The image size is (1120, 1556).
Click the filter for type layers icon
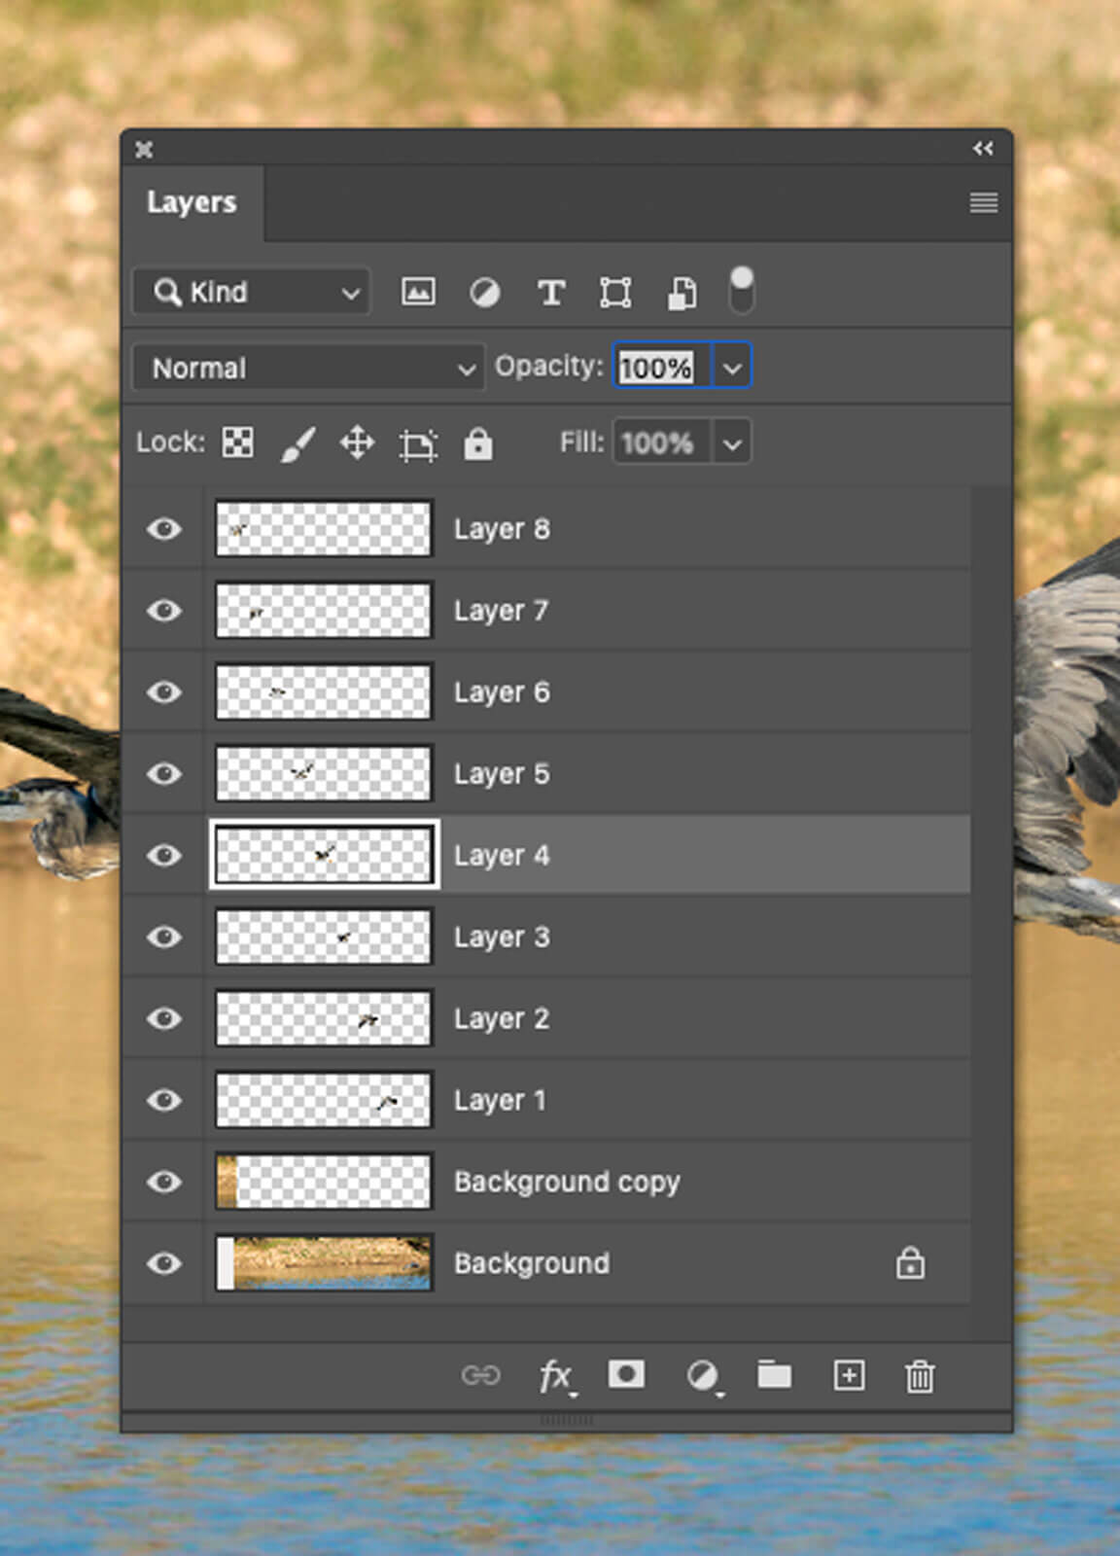tap(551, 292)
